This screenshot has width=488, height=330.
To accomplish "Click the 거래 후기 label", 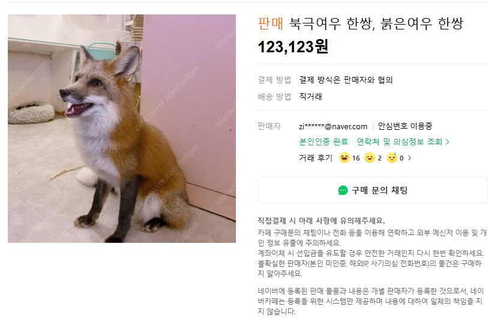I will 316,158.
